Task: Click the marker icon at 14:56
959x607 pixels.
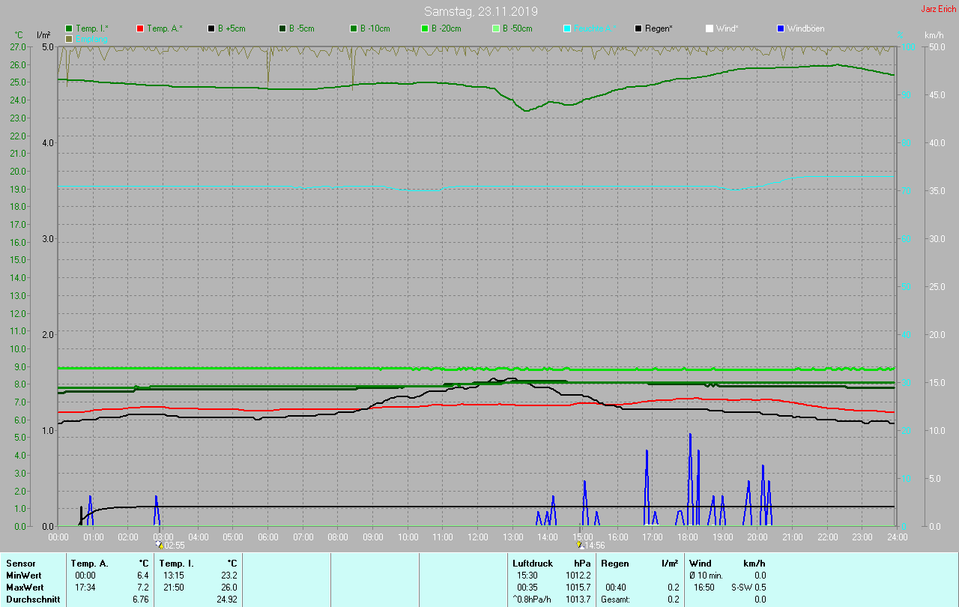Action: (579, 545)
